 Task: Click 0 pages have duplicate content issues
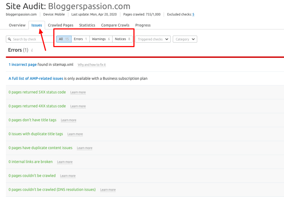[40, 148]
